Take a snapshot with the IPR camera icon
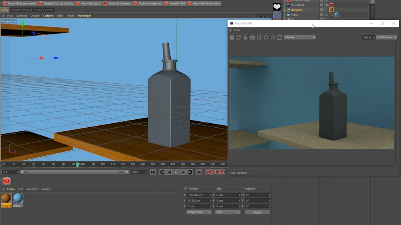401x225 pixels. (252, 37)
